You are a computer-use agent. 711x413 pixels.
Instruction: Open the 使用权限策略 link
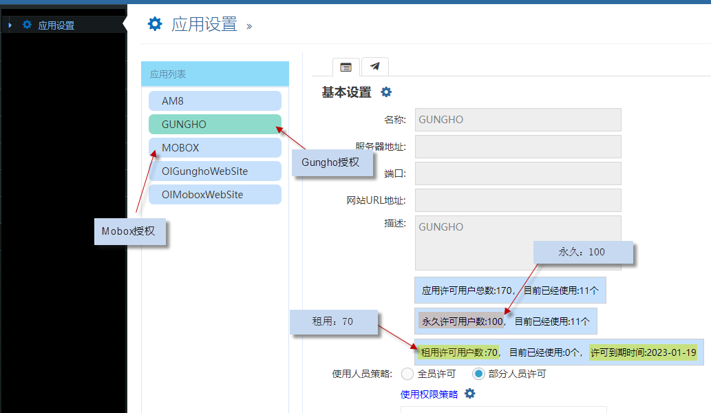[x=429, y=394]
